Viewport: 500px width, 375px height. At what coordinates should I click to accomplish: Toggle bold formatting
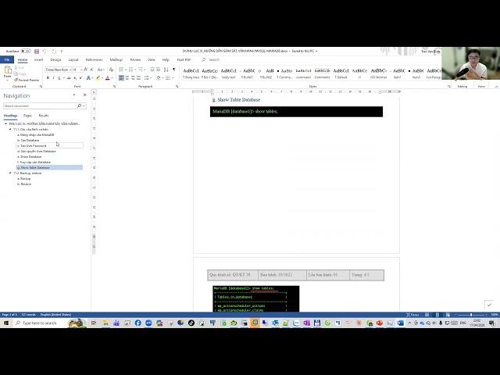(48, 78)
